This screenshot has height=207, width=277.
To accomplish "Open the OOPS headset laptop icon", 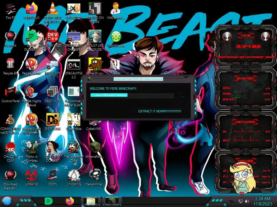I will click(53, 178).
